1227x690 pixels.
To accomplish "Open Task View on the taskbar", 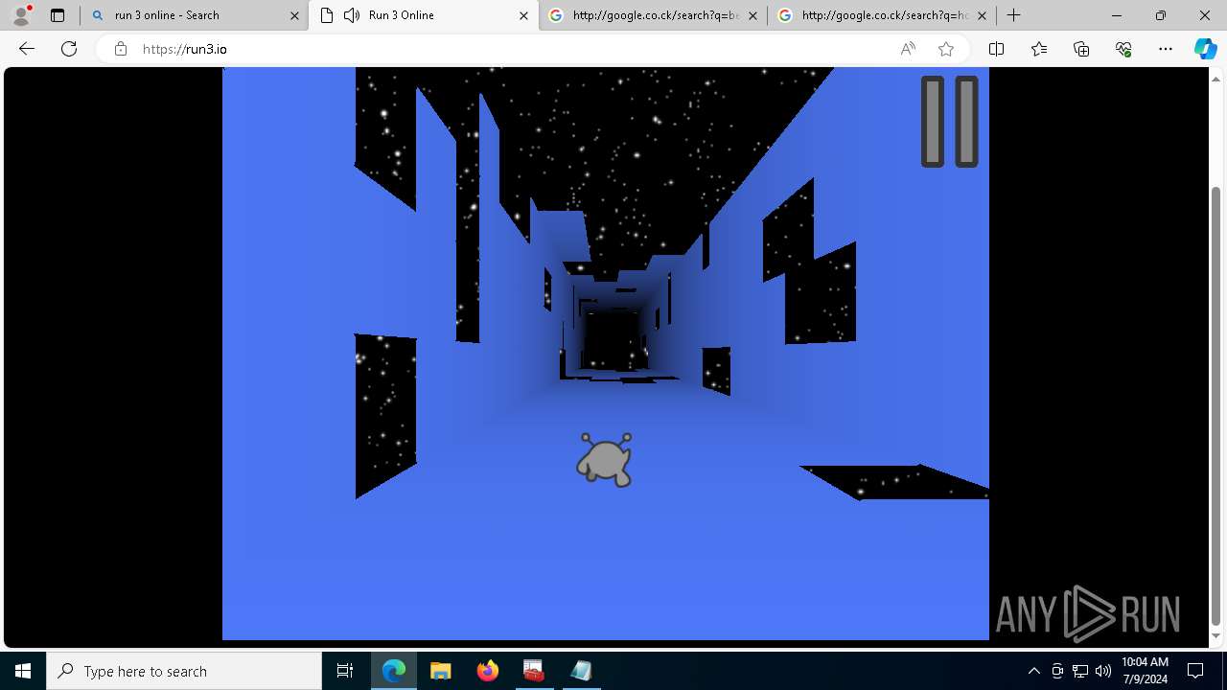I will click(x=345, y=671).
